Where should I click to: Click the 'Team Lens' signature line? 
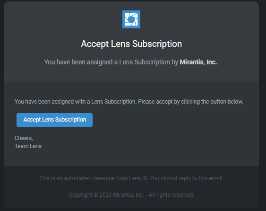pos(28,146)
